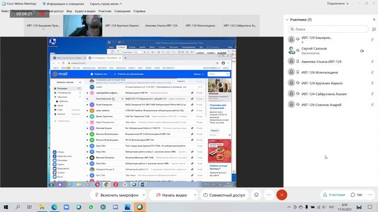Select Сергей's live video thumbnail

pos(83,25)
